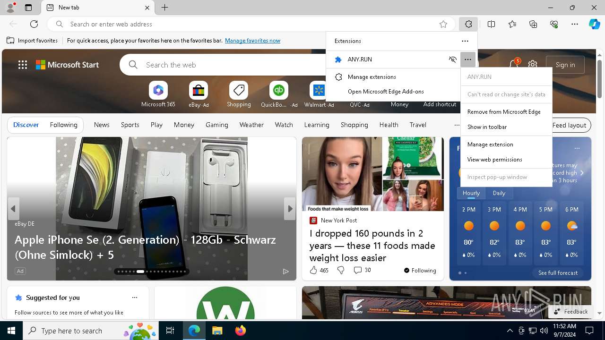Click See full forecast link
The width and height of the screenshot is (605, 340).
coord(558,273)
